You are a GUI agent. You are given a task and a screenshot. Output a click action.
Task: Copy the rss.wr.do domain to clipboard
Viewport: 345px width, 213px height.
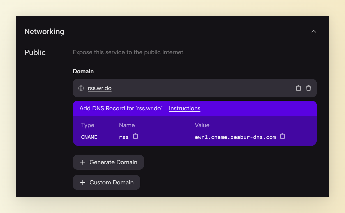click(298, 88)
